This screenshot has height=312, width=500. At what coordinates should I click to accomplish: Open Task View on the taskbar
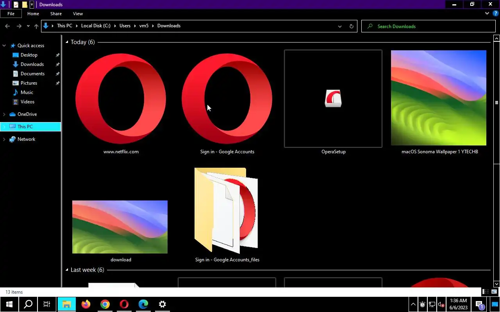point(47,304)
